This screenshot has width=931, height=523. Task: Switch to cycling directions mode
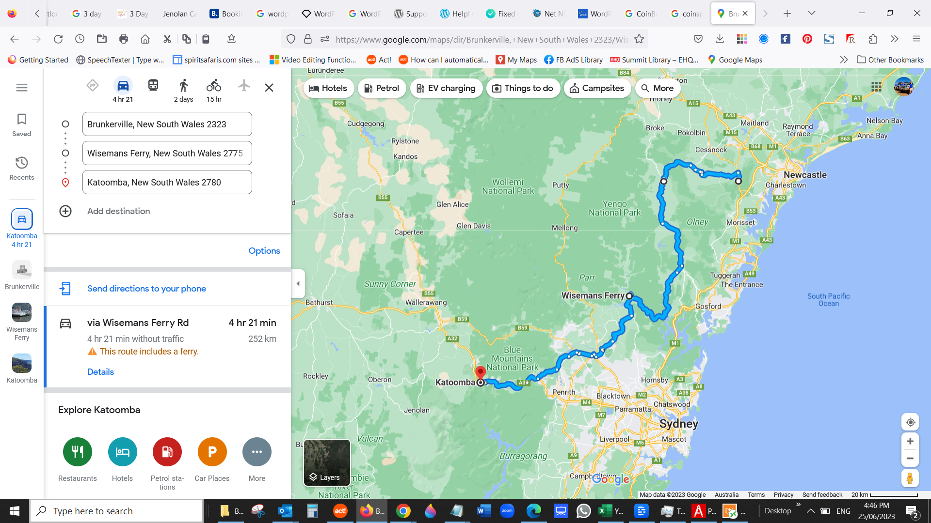point(213,85)
